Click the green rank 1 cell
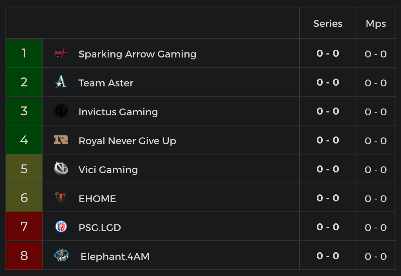The image size is (401, 276). 24,53
